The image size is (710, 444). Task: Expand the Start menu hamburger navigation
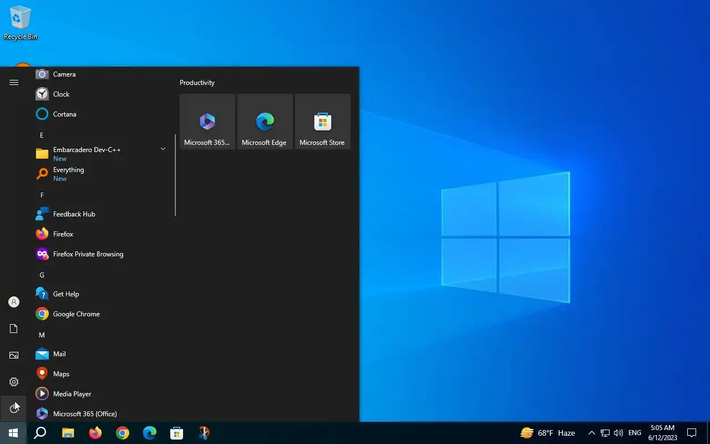pyautogui.click(x=14, y=82)
